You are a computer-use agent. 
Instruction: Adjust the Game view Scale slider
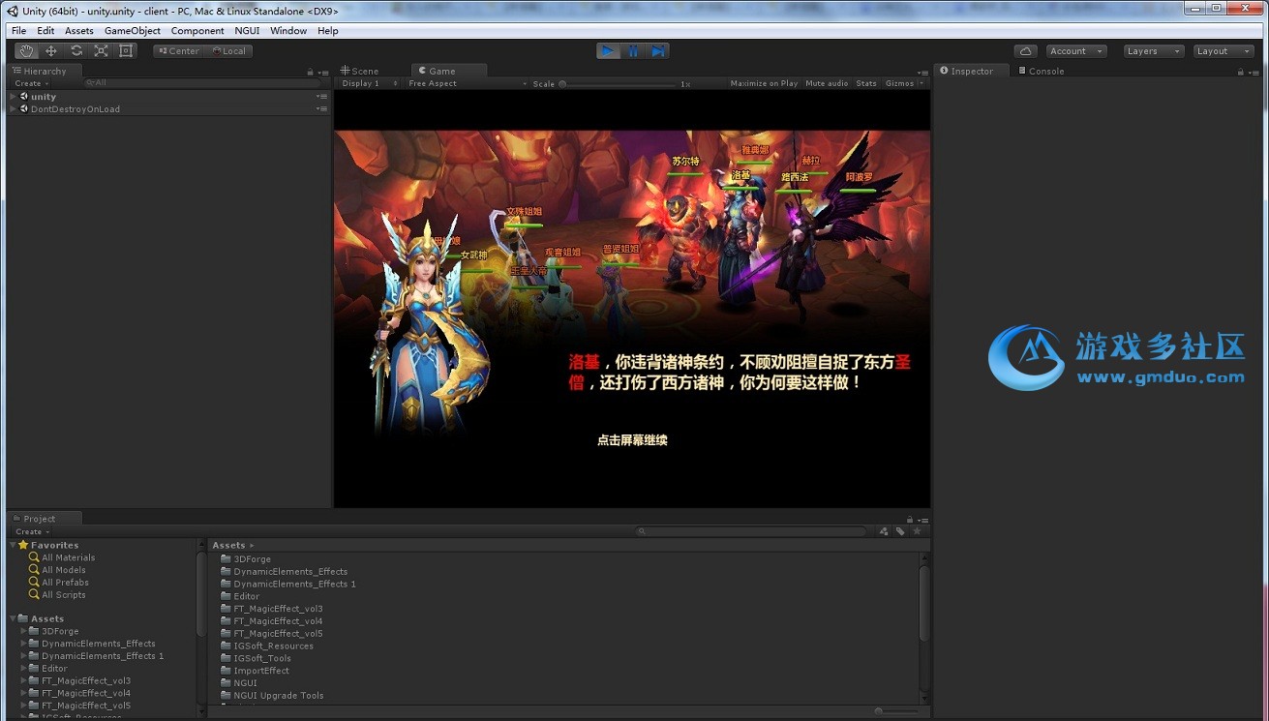(619, 84)
